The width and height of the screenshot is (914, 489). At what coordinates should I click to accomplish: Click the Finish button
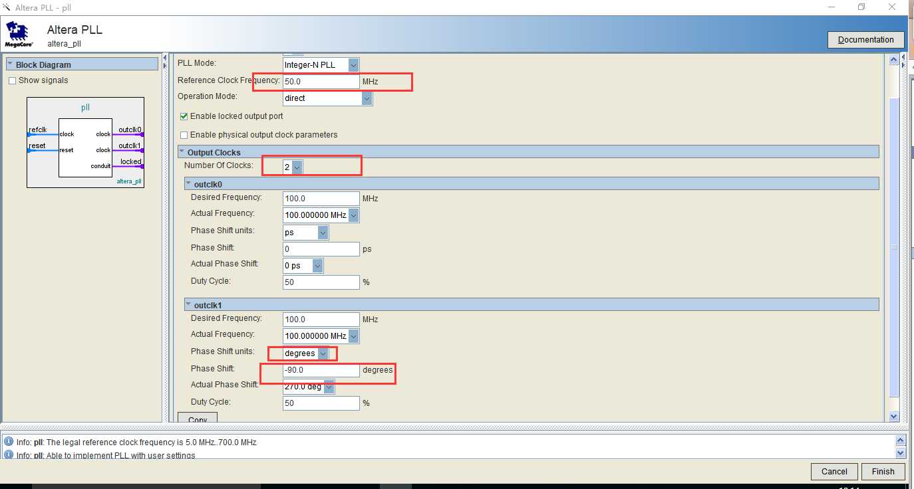883,472
